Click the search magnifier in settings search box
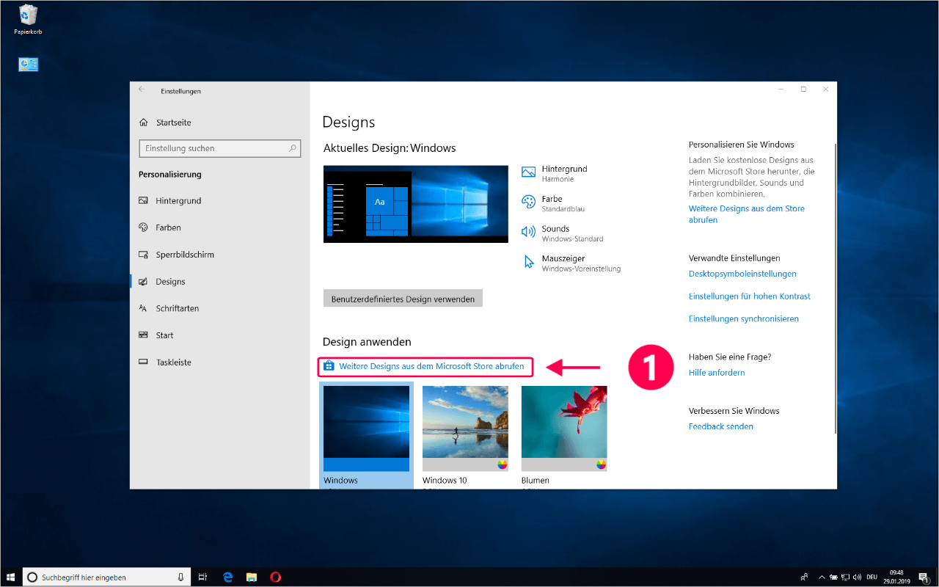The image size is (939, 587). coord(293,148)
